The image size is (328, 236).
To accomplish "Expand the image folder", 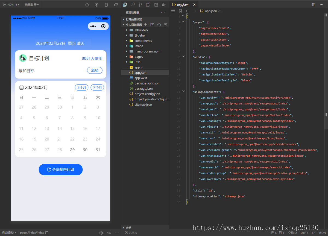I will tap(145, 46).
